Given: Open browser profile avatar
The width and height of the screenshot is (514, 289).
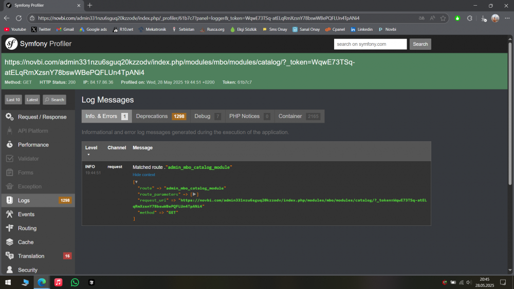Looking at the screenshot, I should click(495, 18).
